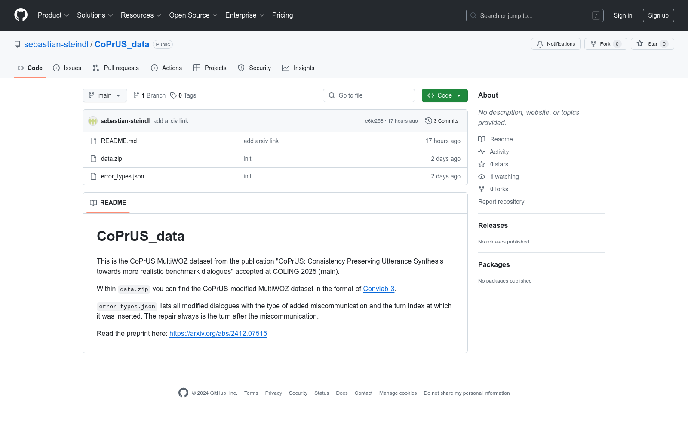The height and width of the screenshot is (430, 688).
Task: Open the Issues tab
Action: click(67, 68)
